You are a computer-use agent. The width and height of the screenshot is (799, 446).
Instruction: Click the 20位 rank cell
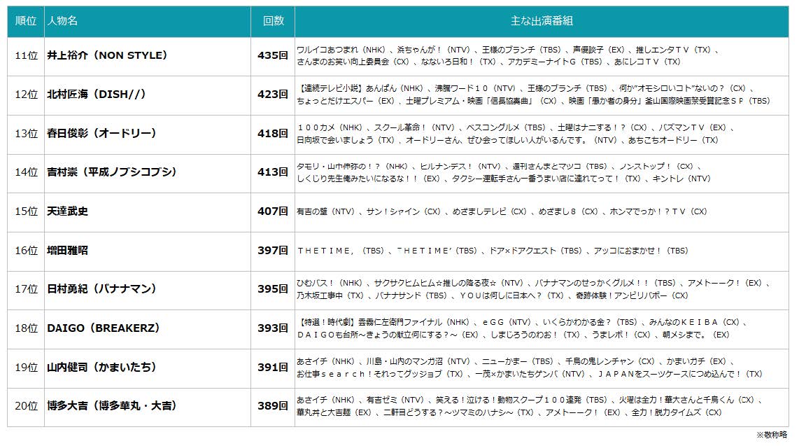[26, 406]
